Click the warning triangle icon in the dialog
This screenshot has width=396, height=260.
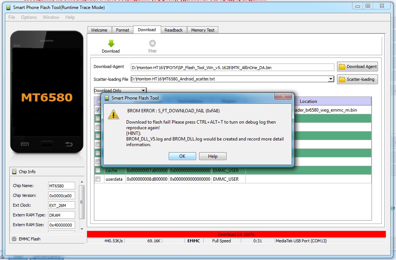click(113, 115)
